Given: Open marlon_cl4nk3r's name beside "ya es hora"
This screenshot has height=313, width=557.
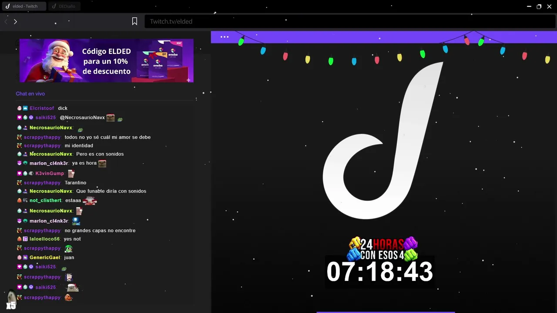Looking at the screenshot, I should [x=49, y=163].
